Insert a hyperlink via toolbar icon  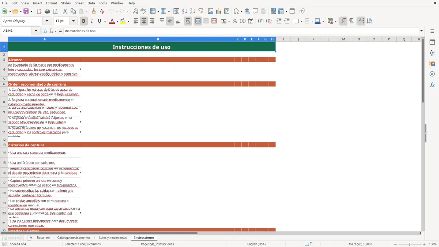click(248, 11)
